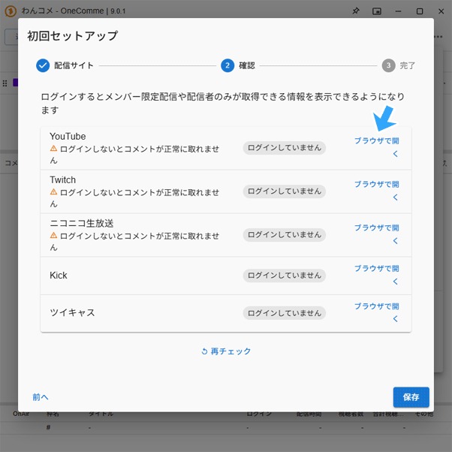Select step 3 完了 in stepper
Screen dimensions: 452x452
399,65
